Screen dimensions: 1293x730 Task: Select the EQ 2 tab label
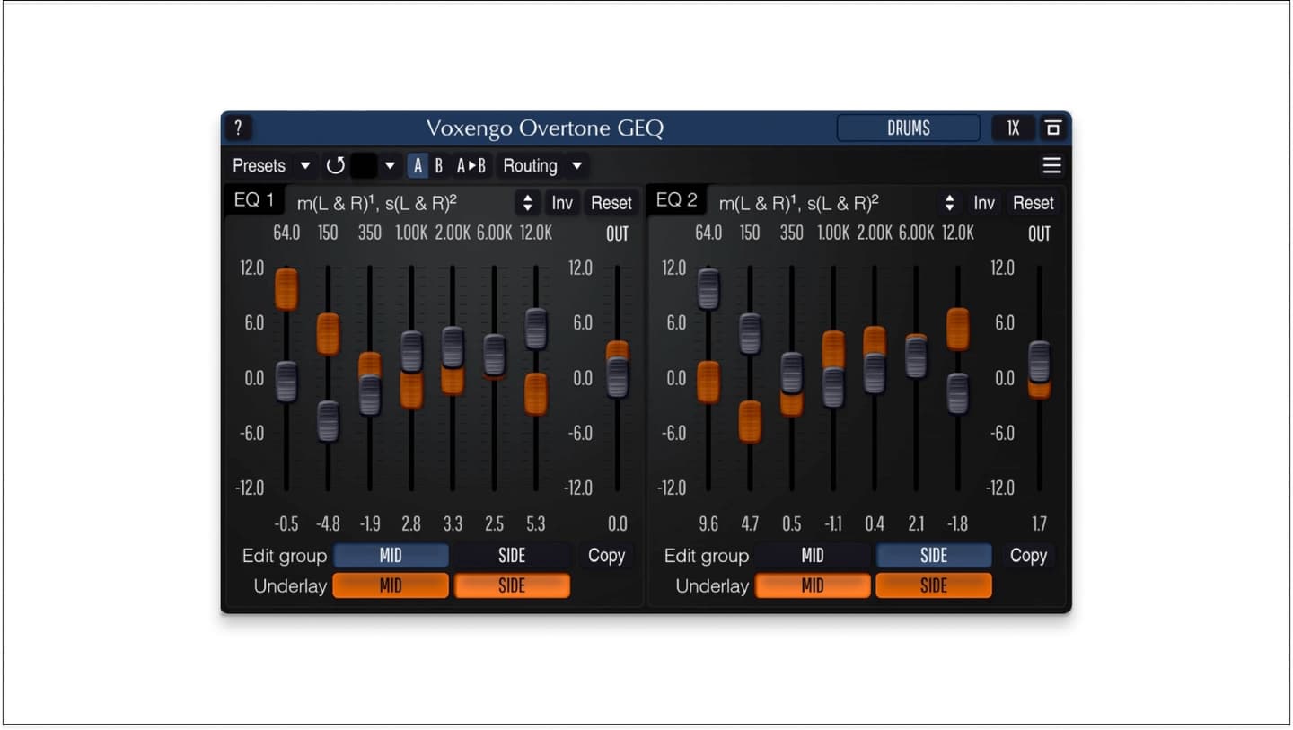(676, 200)
